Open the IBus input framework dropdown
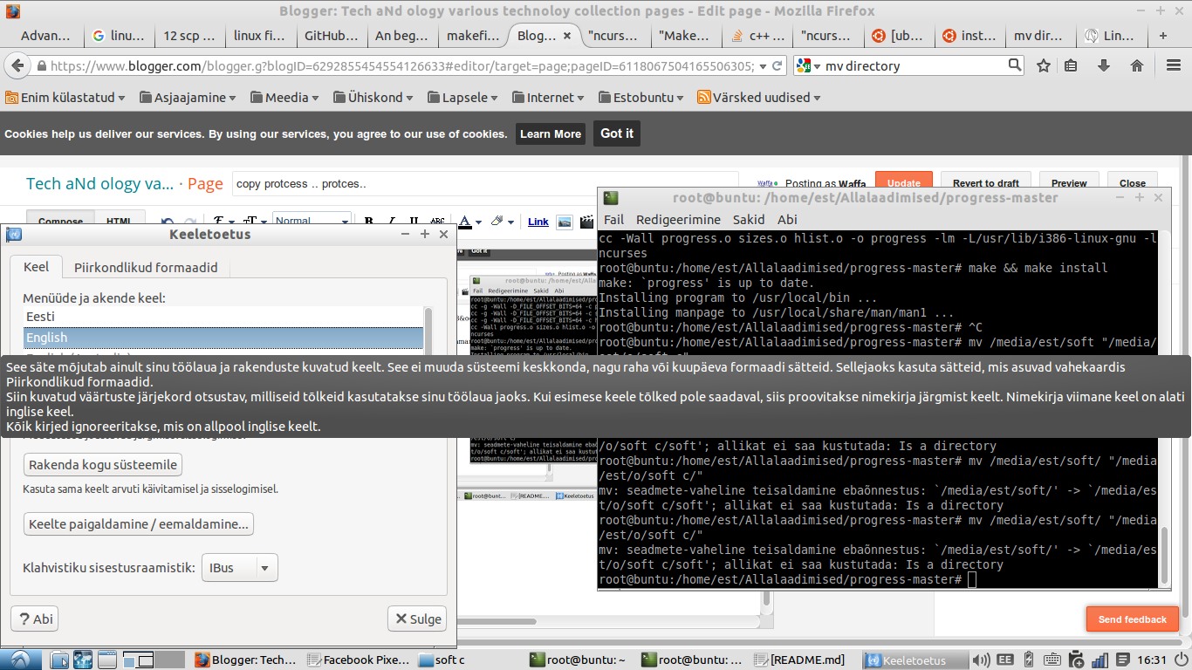The width and height of the screenshot is (1192, 670). tap(239, 568)
